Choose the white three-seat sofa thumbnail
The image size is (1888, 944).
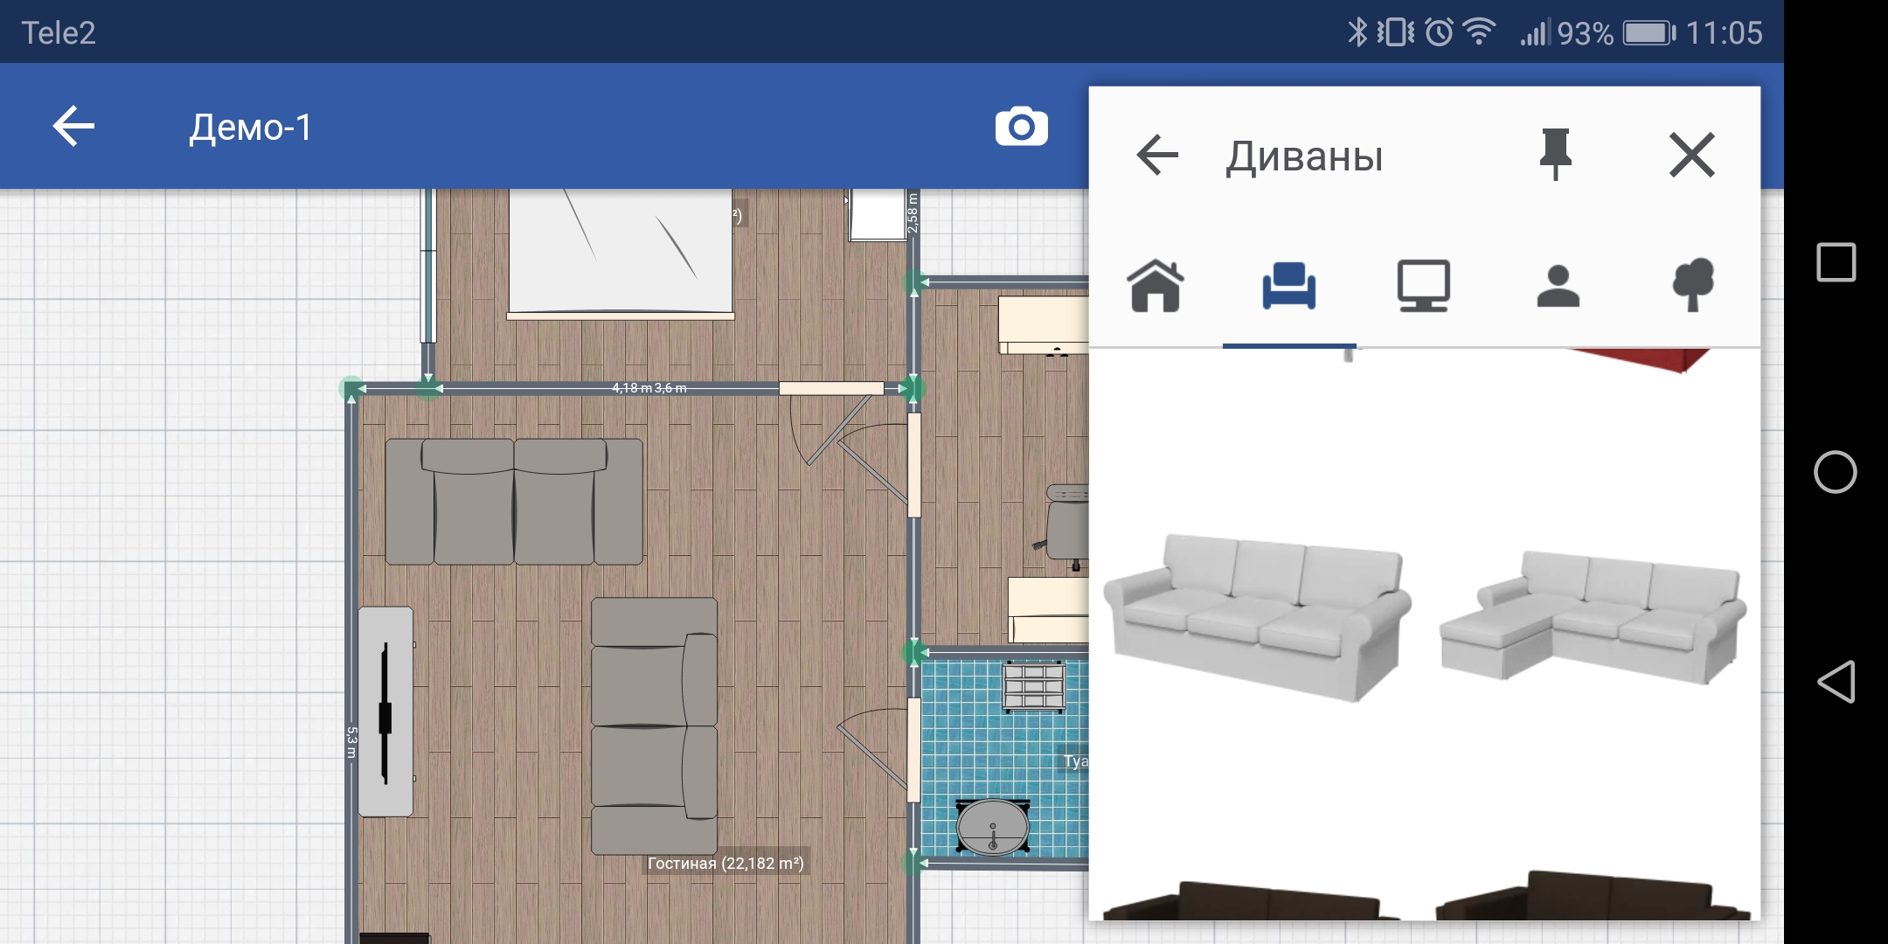(x=1257, y=617)
